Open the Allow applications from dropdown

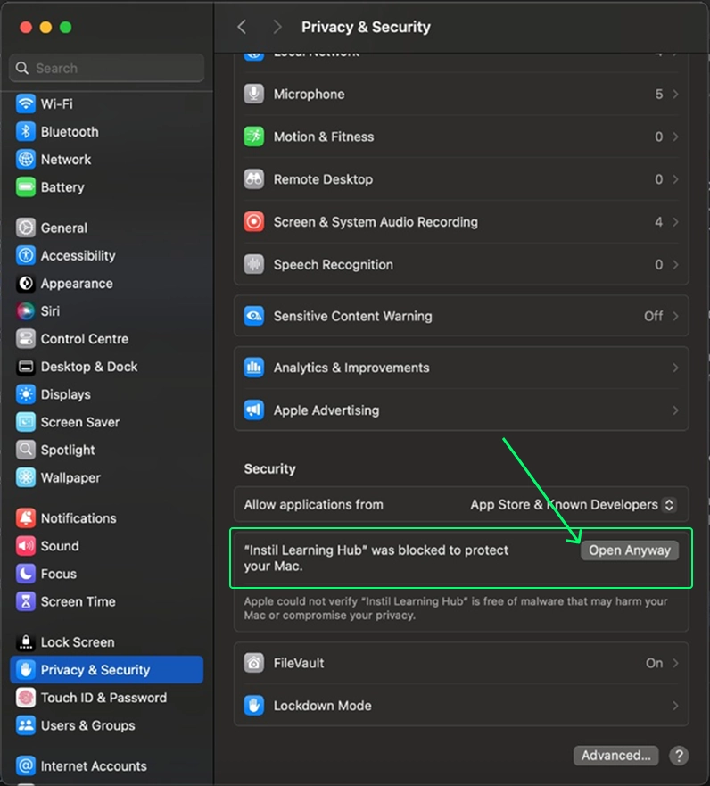pyautogui.click(x=574, y=505)
